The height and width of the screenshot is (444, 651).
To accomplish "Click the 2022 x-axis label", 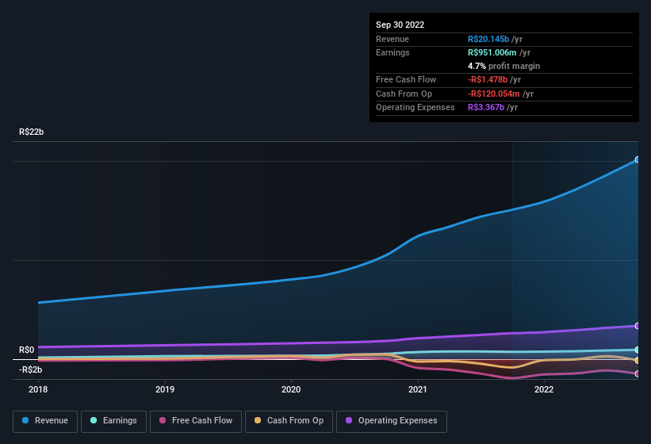I will tap(544, 389).
